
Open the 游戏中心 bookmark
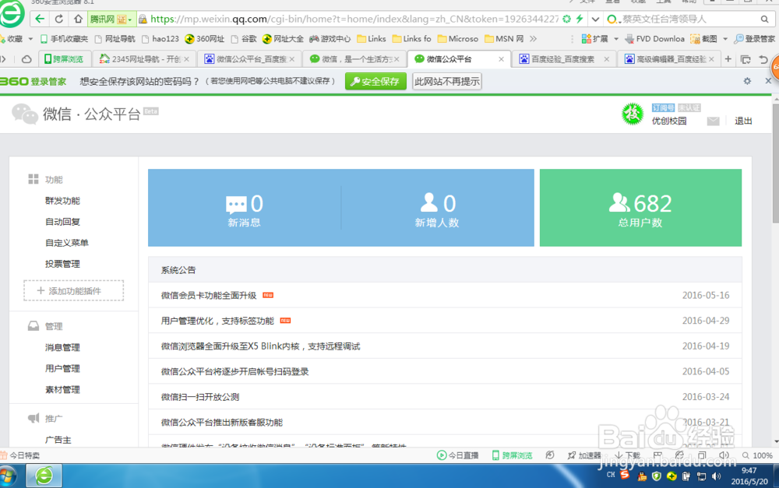330,39
